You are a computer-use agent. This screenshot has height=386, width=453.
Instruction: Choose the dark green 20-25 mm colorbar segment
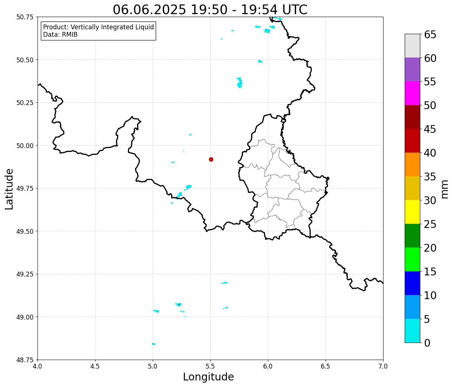[412, 236]
